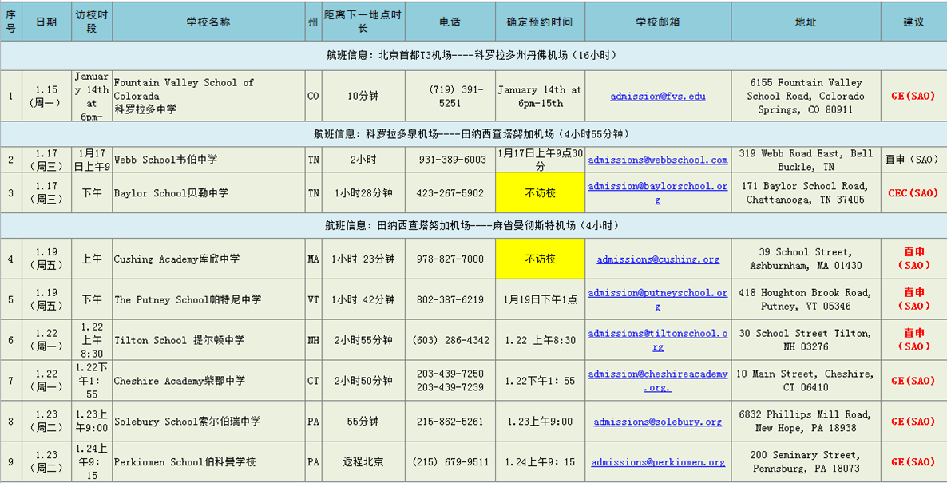
Task: Open Baylor School admission email link
Action: coord(658,192)
